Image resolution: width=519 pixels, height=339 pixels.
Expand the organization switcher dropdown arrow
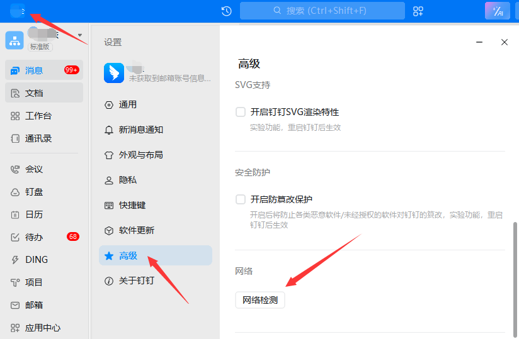(x=80, y=35)
